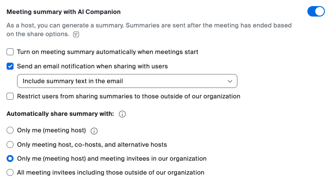
Task: Click 'All meeting invitees including those outside' text
Action: pos(111,172)
